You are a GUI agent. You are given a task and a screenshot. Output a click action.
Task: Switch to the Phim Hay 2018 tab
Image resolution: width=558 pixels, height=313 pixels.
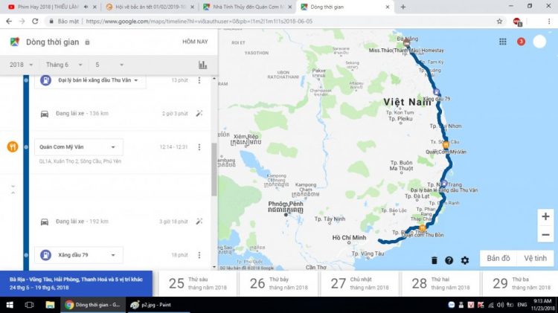pos(48,7)
